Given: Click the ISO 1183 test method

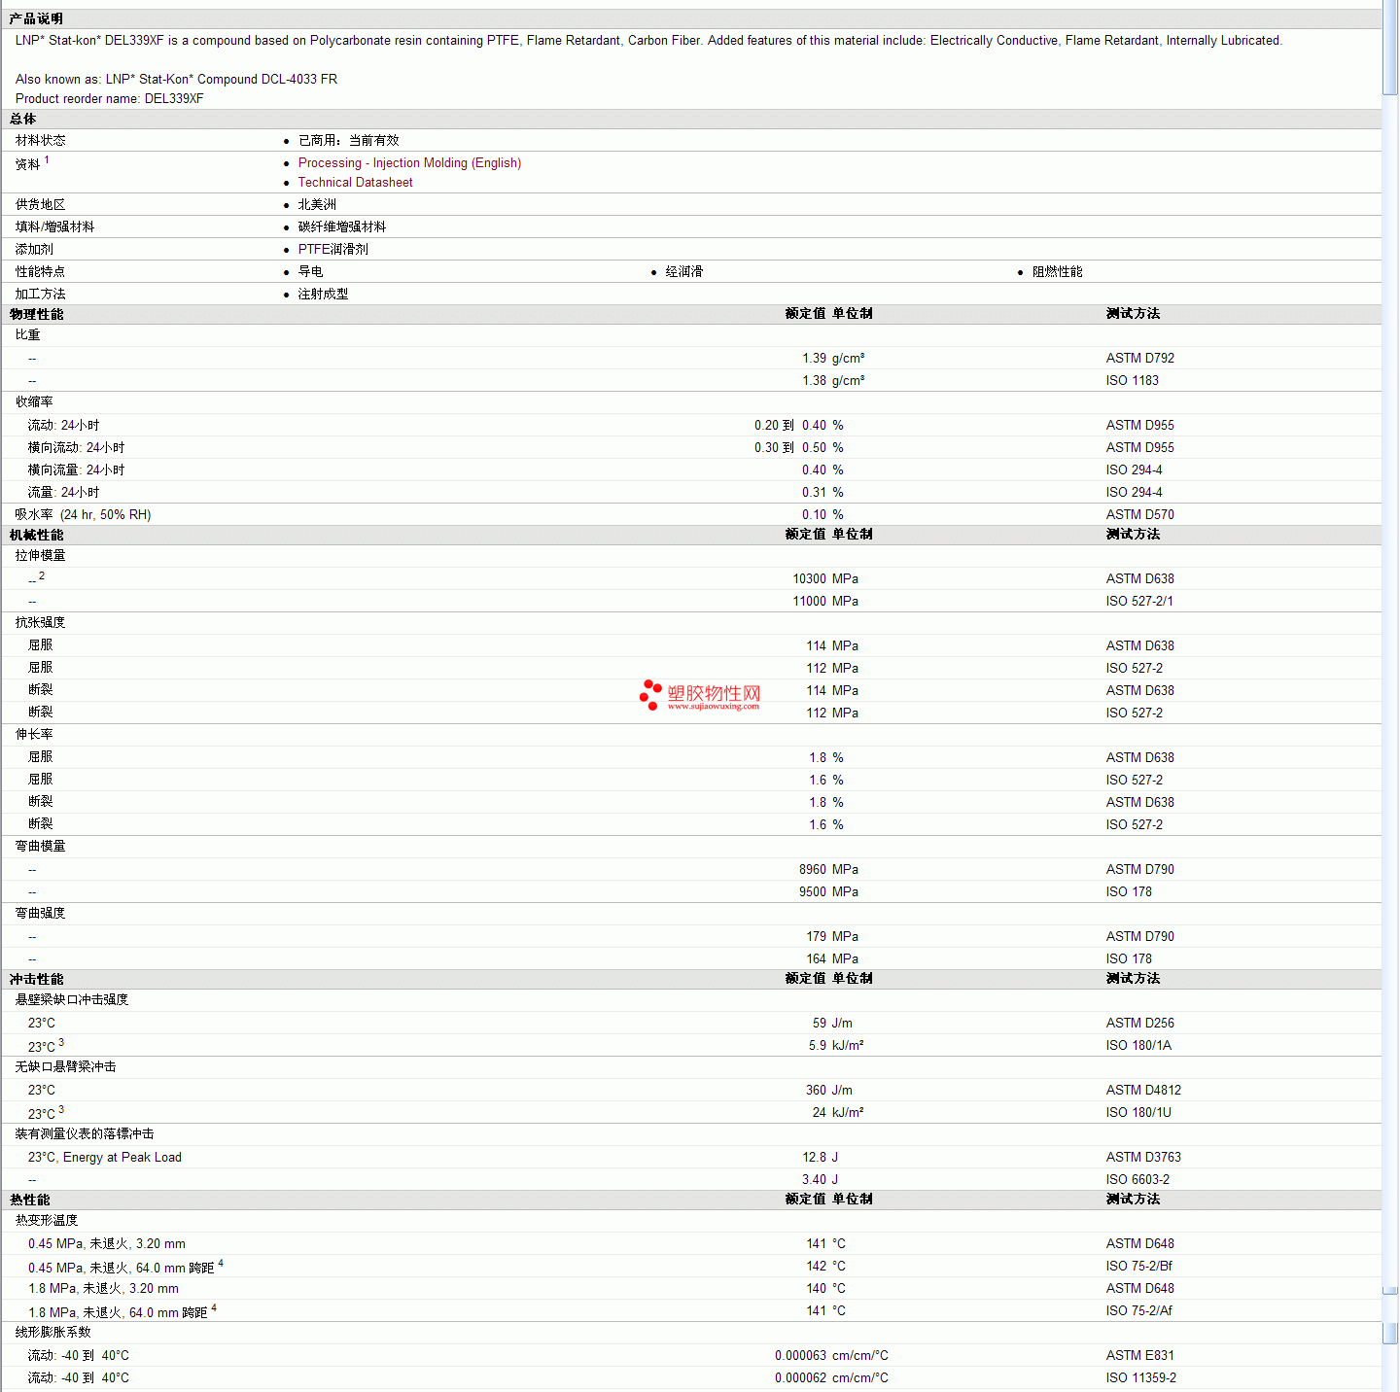Looking at the screenshot, I should pos(1133,381).
